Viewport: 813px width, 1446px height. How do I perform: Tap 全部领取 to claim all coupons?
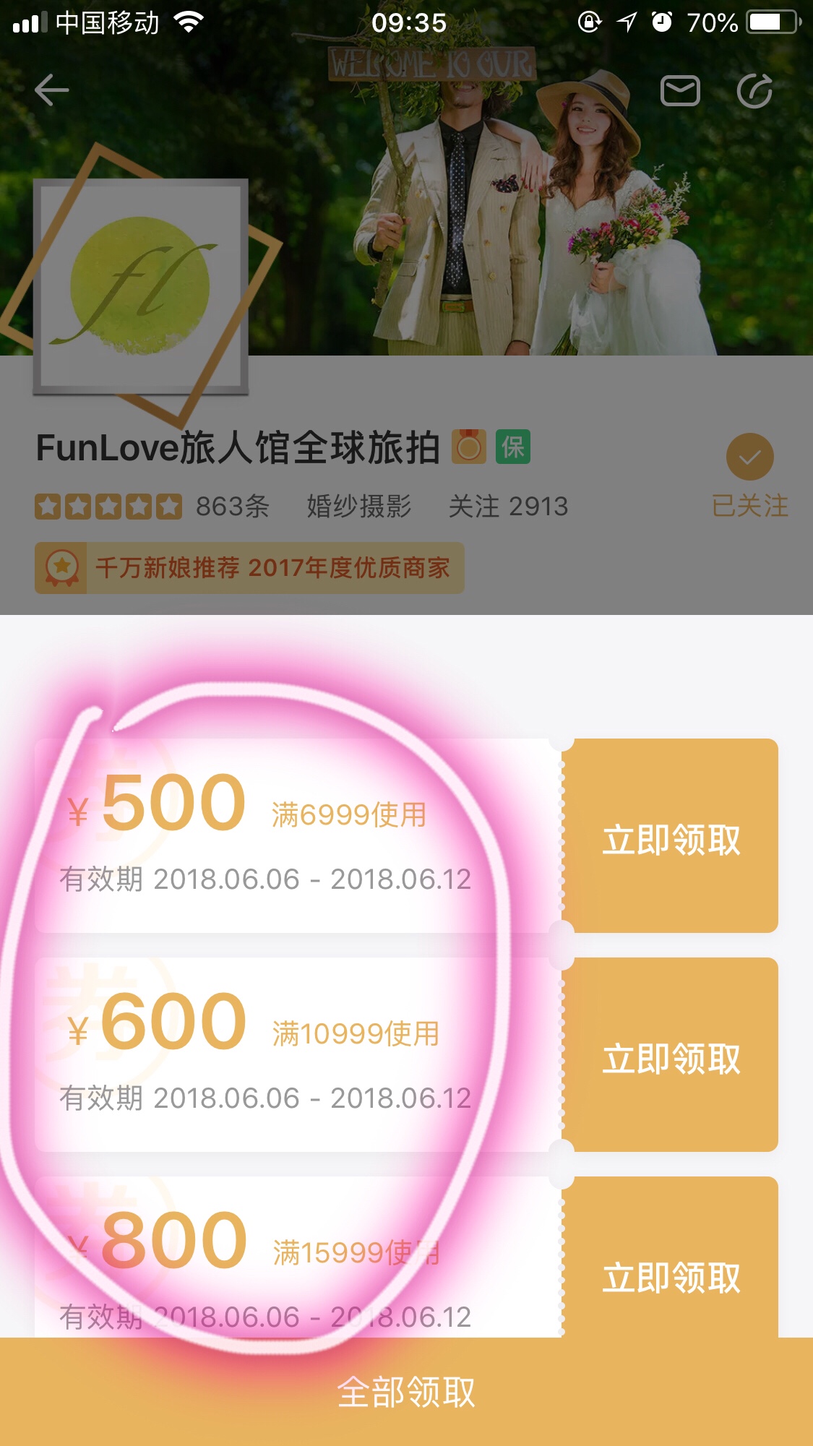pyautogui.click(x=406, y=1392)
